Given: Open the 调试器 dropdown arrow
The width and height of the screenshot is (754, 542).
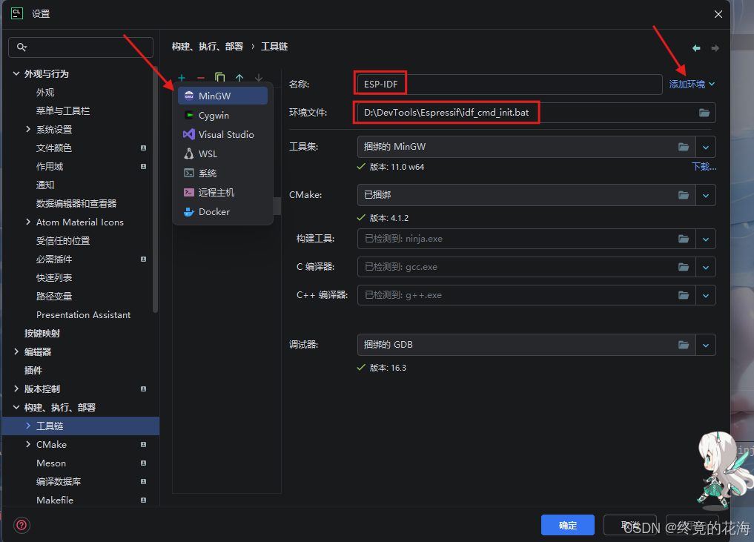Looking at the screenshot, I should 705,345.
